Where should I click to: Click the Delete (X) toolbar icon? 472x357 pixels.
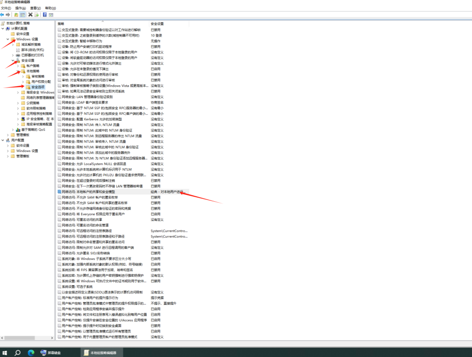click(30, 14)
